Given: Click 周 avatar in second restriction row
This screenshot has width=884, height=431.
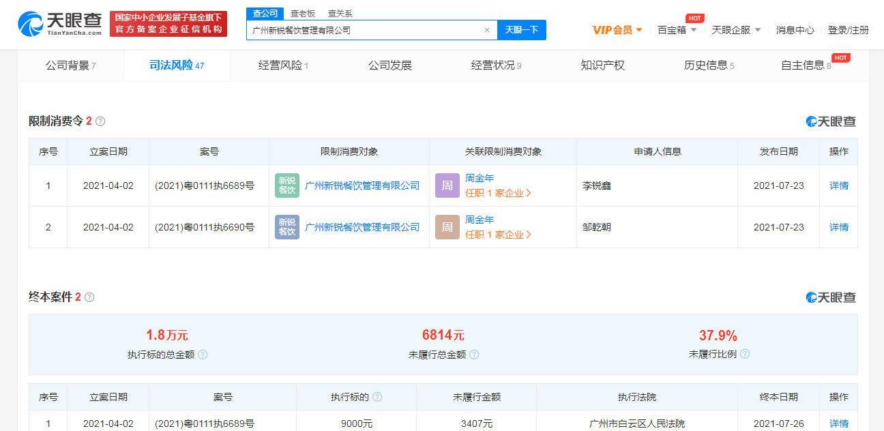Looking at the screenshot, I should tap(447, 227).
